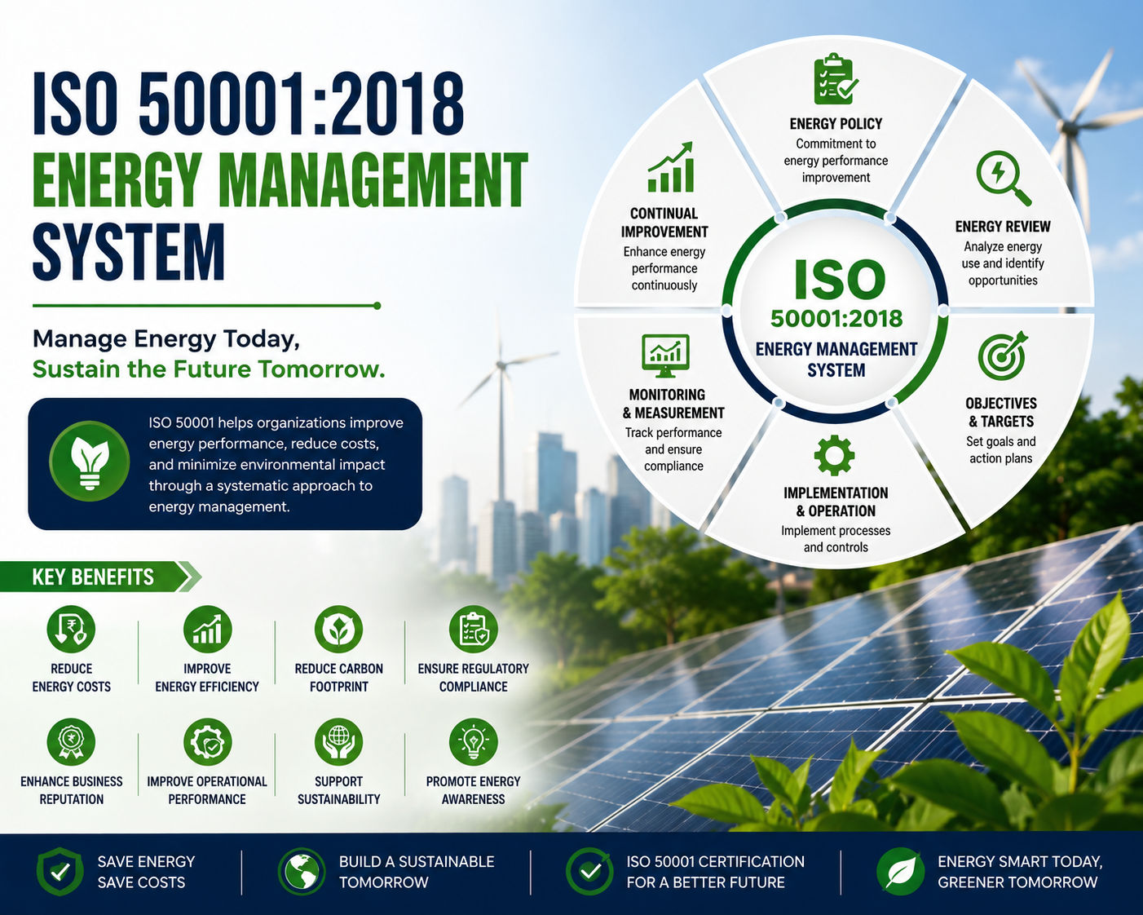This screenshot has height=915, width=1143.
Task: Click the Promote Energy Awareness lightbulb icon
Action: coord(474,742)
